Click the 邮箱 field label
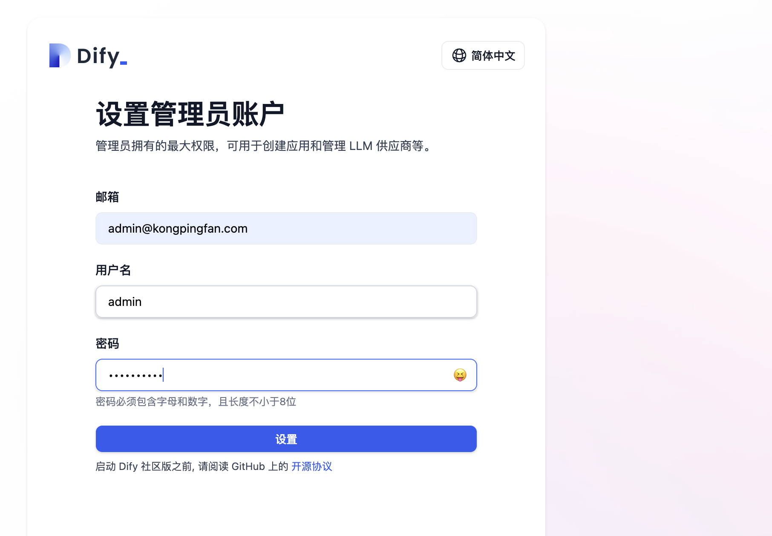Image resolution: width=772 pixels, height=536 pixels. (x=107, y=197)
